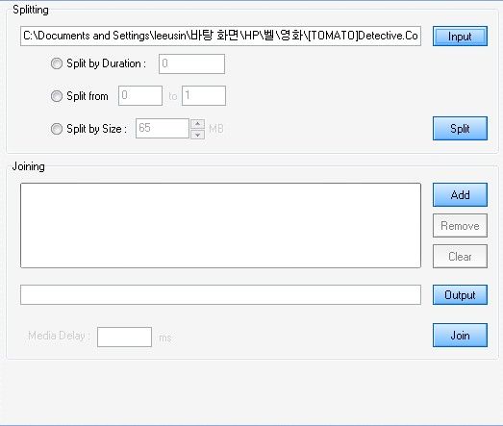Click the Split to end value field
Screen dimensions: 503x426
tap(204, 95)
